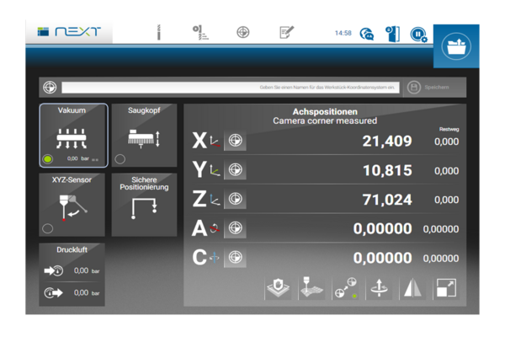Click the Speichern save button
Viewport: 505px width, 337px height.
(x=433, y=87)
